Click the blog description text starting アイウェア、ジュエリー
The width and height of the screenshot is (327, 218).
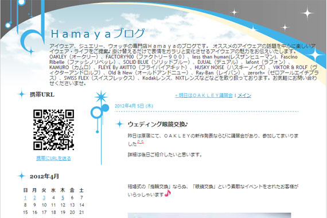[x=184, y=64]
